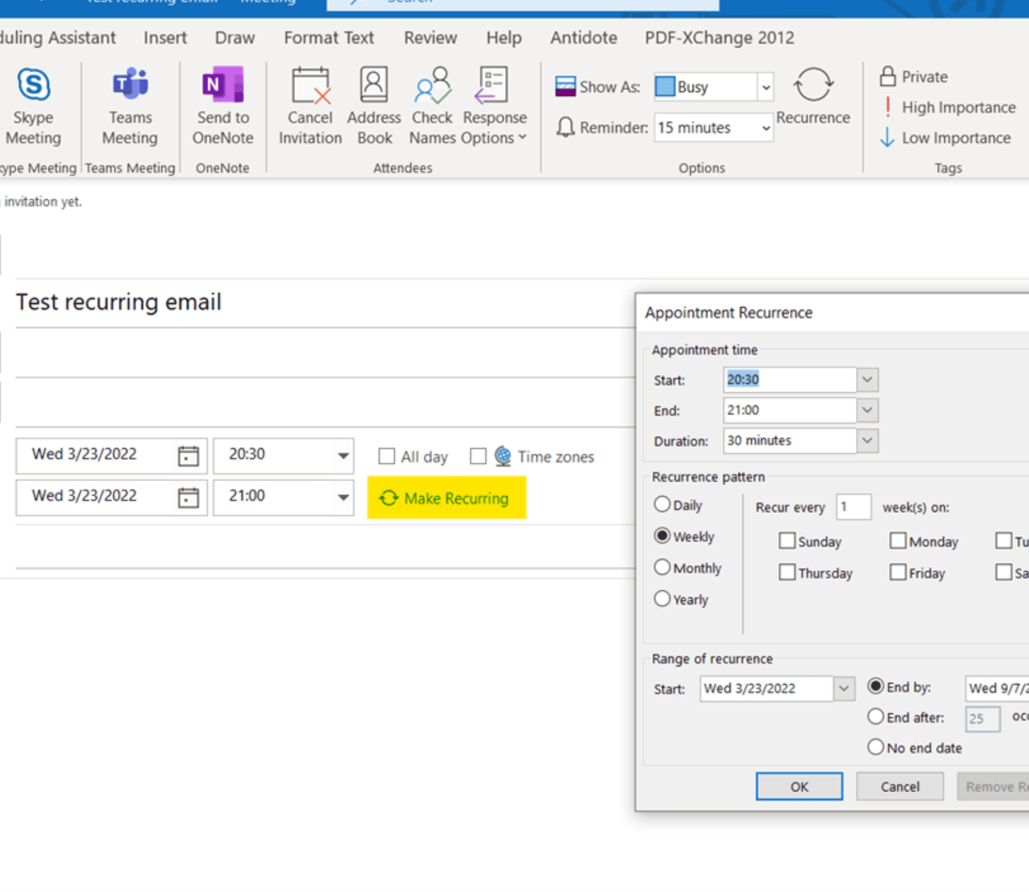Send the meeting to OneNote
The height and width of the screenshot is (892, 1029).
coord(222,106)
